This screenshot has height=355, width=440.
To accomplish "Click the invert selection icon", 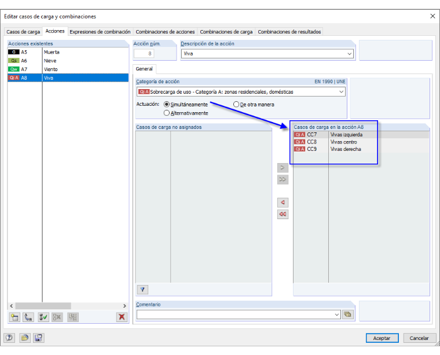I will pyautogui.click(x=73, y=317).
